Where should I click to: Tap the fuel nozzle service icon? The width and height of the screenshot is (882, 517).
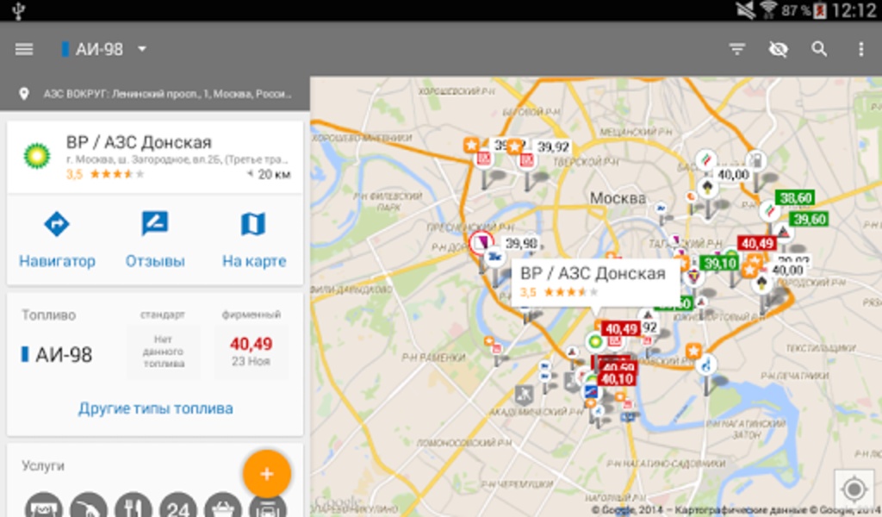click(89, 505)
